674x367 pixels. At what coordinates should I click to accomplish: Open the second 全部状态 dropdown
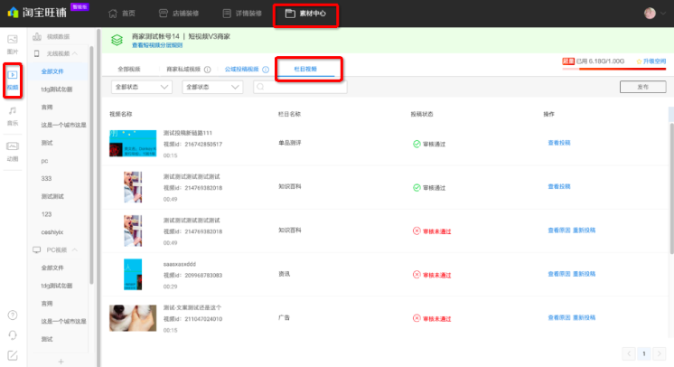click(212, 87)
